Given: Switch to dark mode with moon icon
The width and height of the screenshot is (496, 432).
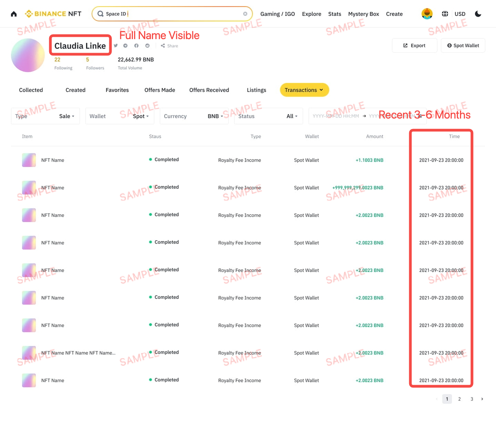Looking at the screenshot, I should (x=478, y=14).
